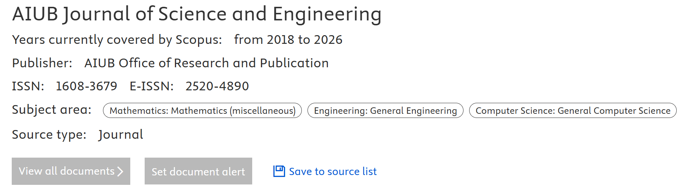
Task: Select the Mathematics (miscellaneous) subject tag
Action: pos(202,111)
